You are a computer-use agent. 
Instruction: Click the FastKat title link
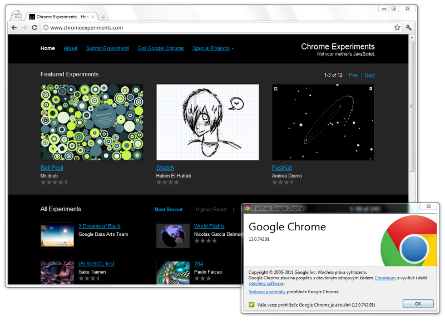[x=282, y=168]
